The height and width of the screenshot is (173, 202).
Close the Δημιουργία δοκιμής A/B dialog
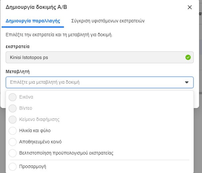pos(190,7)
